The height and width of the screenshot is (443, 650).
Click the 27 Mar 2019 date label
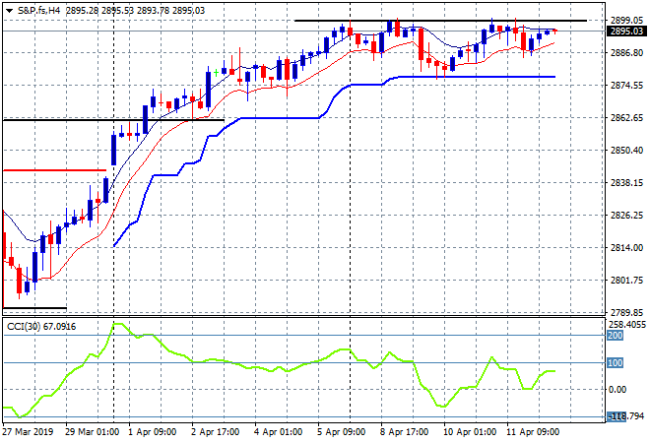click(x=29, y=432)
